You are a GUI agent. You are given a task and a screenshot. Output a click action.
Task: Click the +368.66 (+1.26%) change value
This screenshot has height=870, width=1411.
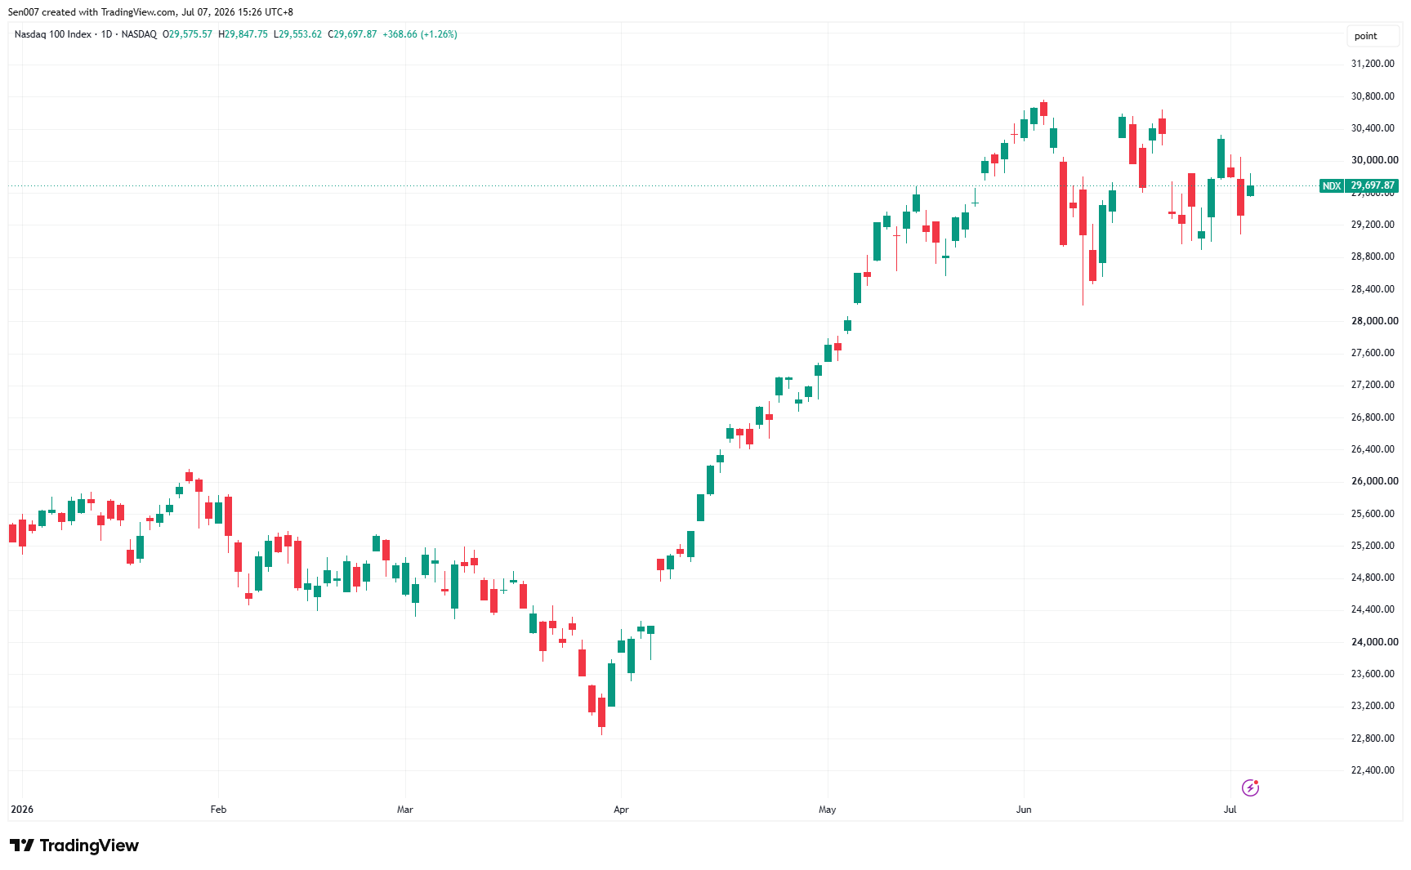(x=420, y=34)
